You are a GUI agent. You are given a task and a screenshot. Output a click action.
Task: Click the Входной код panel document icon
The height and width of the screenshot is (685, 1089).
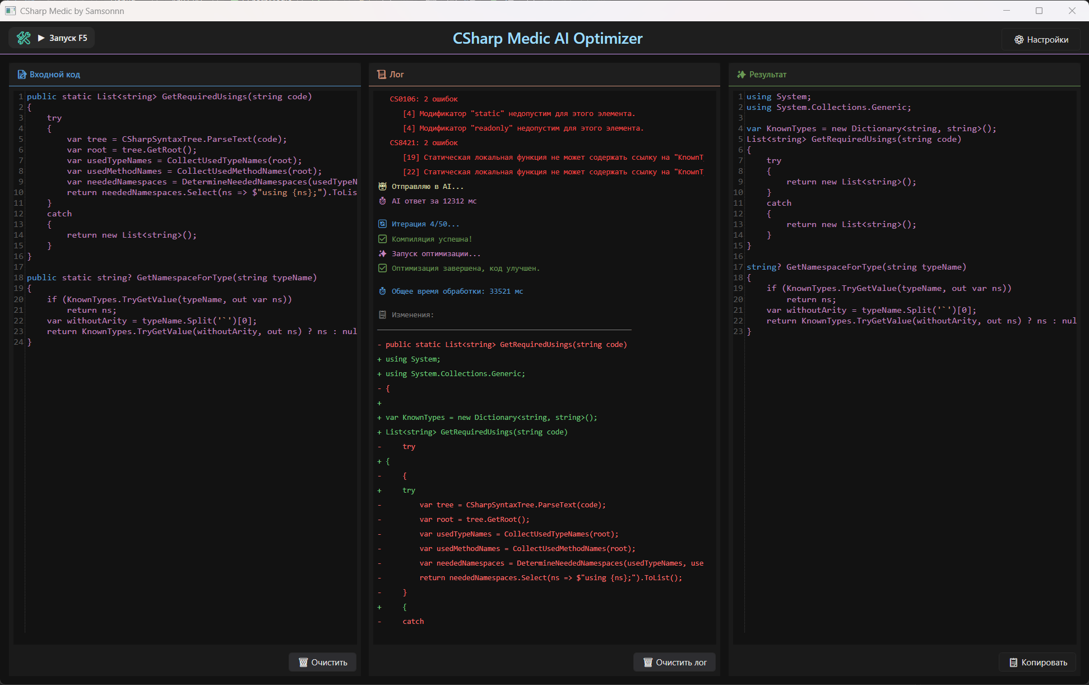(22, 75)
